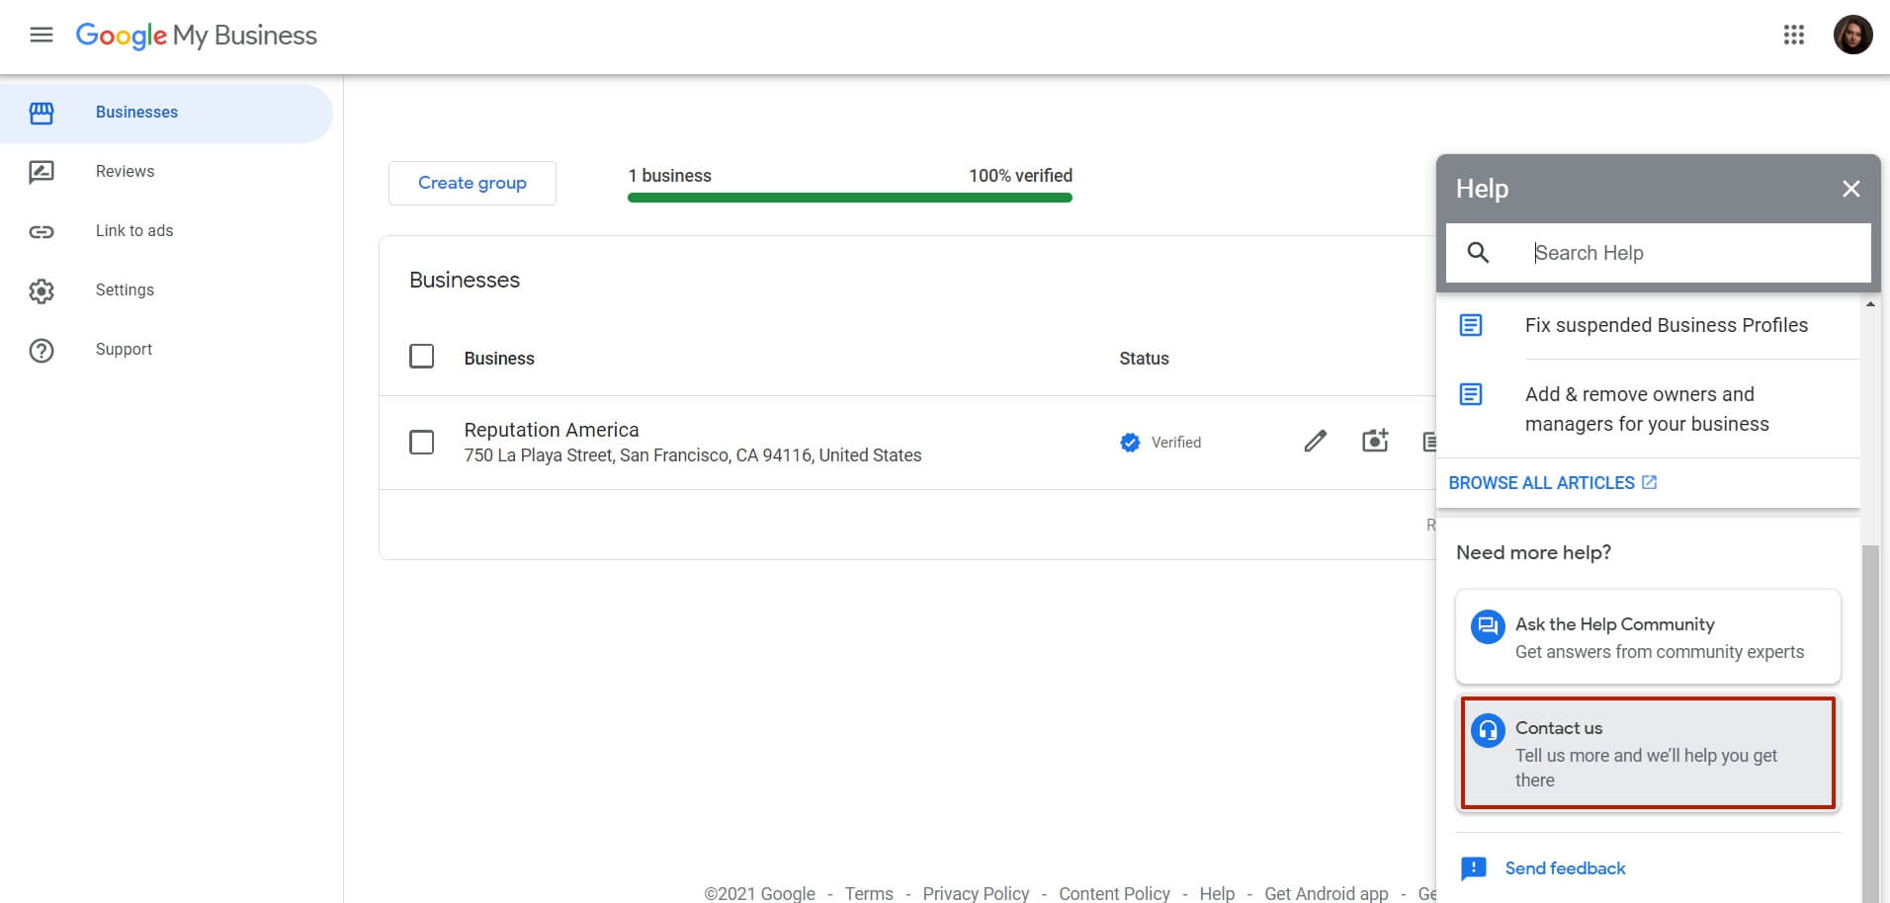This screenshot has width=1890, height=903.
Task: Open the Terms footer link
Action: click(x=869, y=893)
